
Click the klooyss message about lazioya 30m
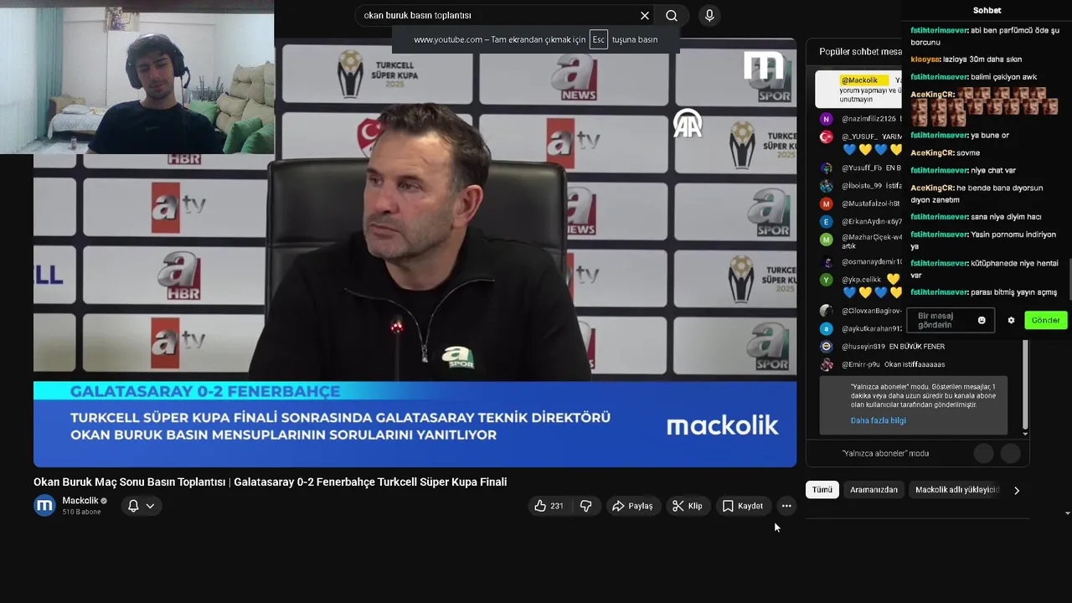point(966,59)
